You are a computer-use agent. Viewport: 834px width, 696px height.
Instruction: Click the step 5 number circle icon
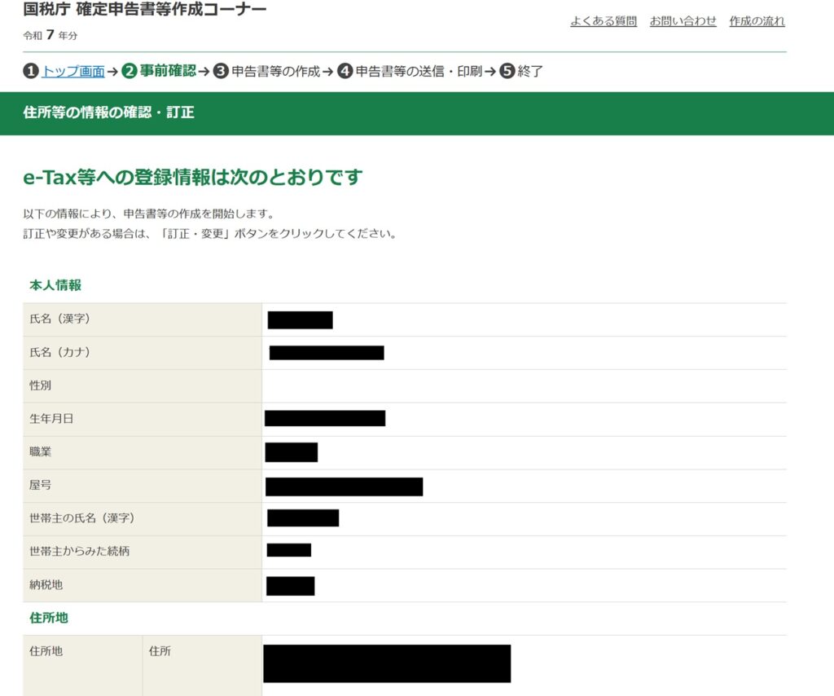pyautogui.click(x=507, y=72)
